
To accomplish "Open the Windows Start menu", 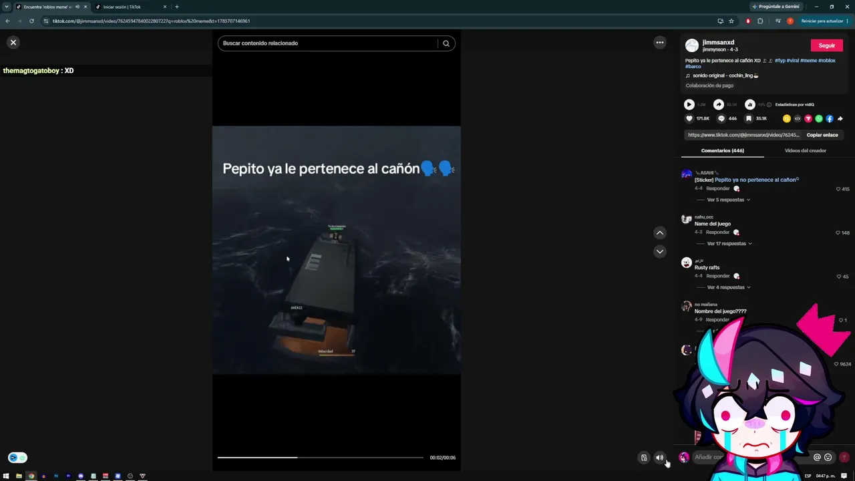I will [7, 476].
